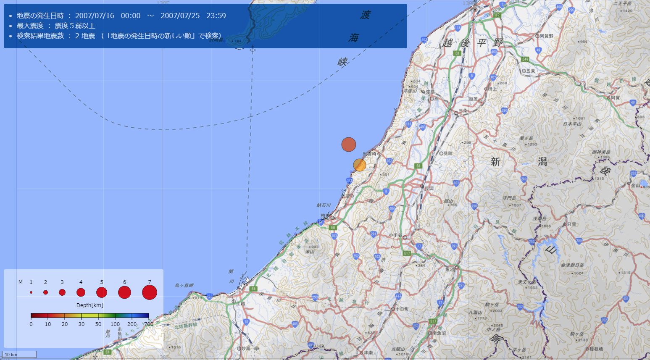This screenshot has height=360, width=650.
Task: Click the route 353 shield south of 柏崎
Action: click(x=334, y=236)
